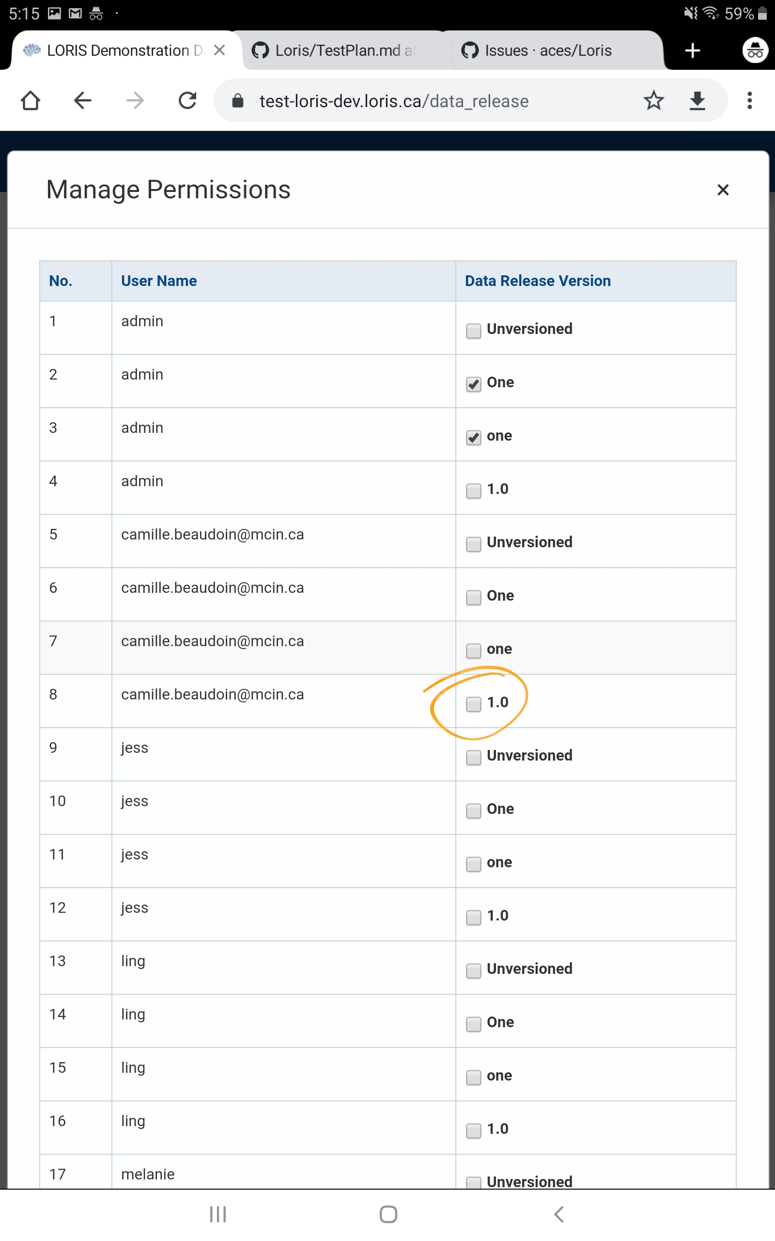Close the Manage Permissions dialog

[723, 190]
